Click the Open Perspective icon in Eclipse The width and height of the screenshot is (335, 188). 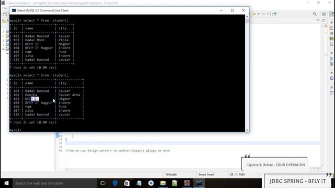[324, 14]
